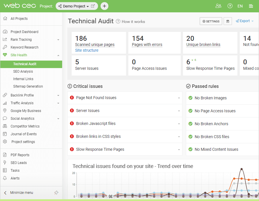
Task: Open the Export dropdown
Action: pyautogui.click(x=244, y=21)
